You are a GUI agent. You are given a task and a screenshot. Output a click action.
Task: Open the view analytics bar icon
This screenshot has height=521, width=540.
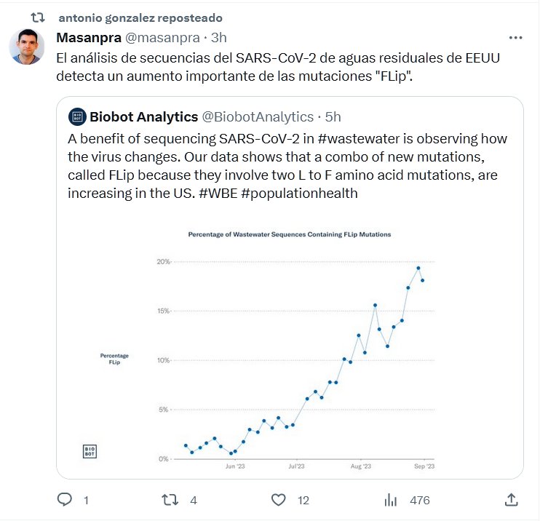391,500
